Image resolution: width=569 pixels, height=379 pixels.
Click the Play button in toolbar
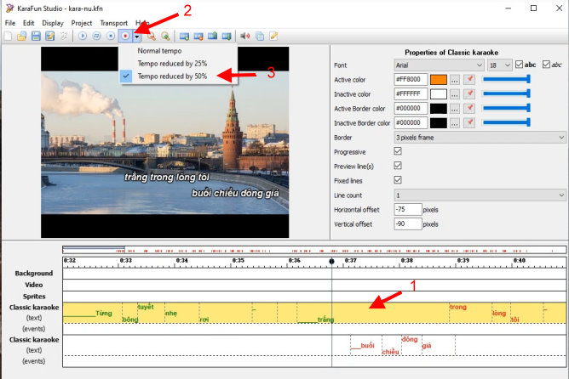pyautogui.click(x=83, y=37)
